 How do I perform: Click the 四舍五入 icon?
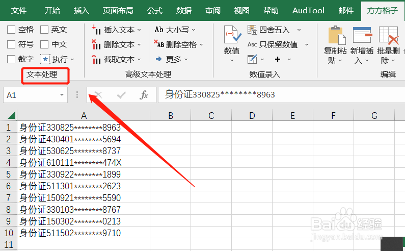tap(252, 30)
